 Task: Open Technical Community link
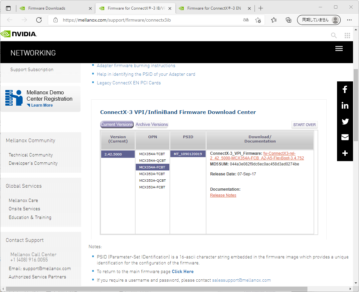tap(31, 155)
